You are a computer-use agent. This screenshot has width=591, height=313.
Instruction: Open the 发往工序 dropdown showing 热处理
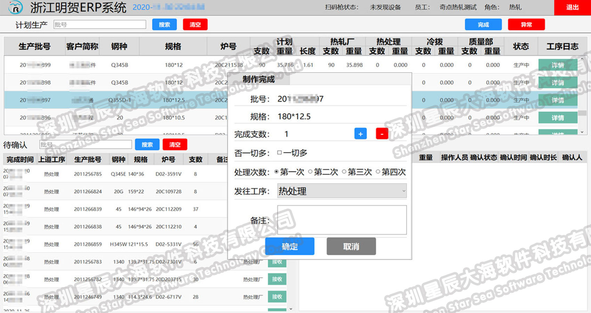342,191
